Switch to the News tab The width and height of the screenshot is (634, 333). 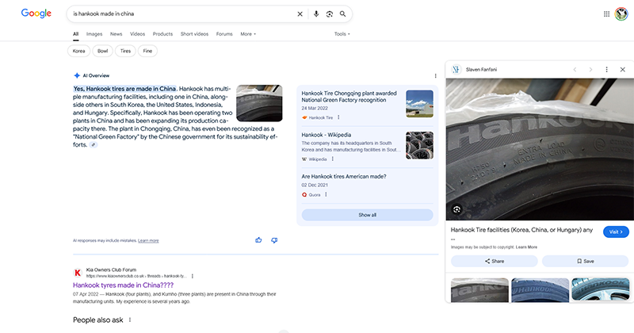[x=116, y=34]
